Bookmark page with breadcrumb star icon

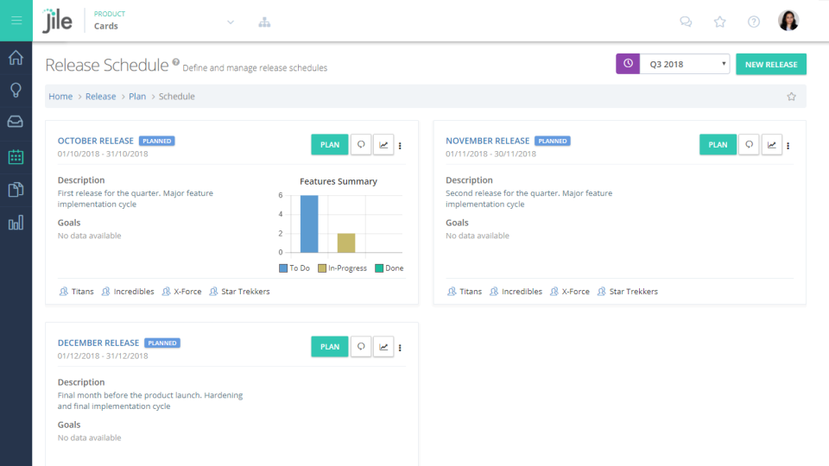[x=791, y=97]
